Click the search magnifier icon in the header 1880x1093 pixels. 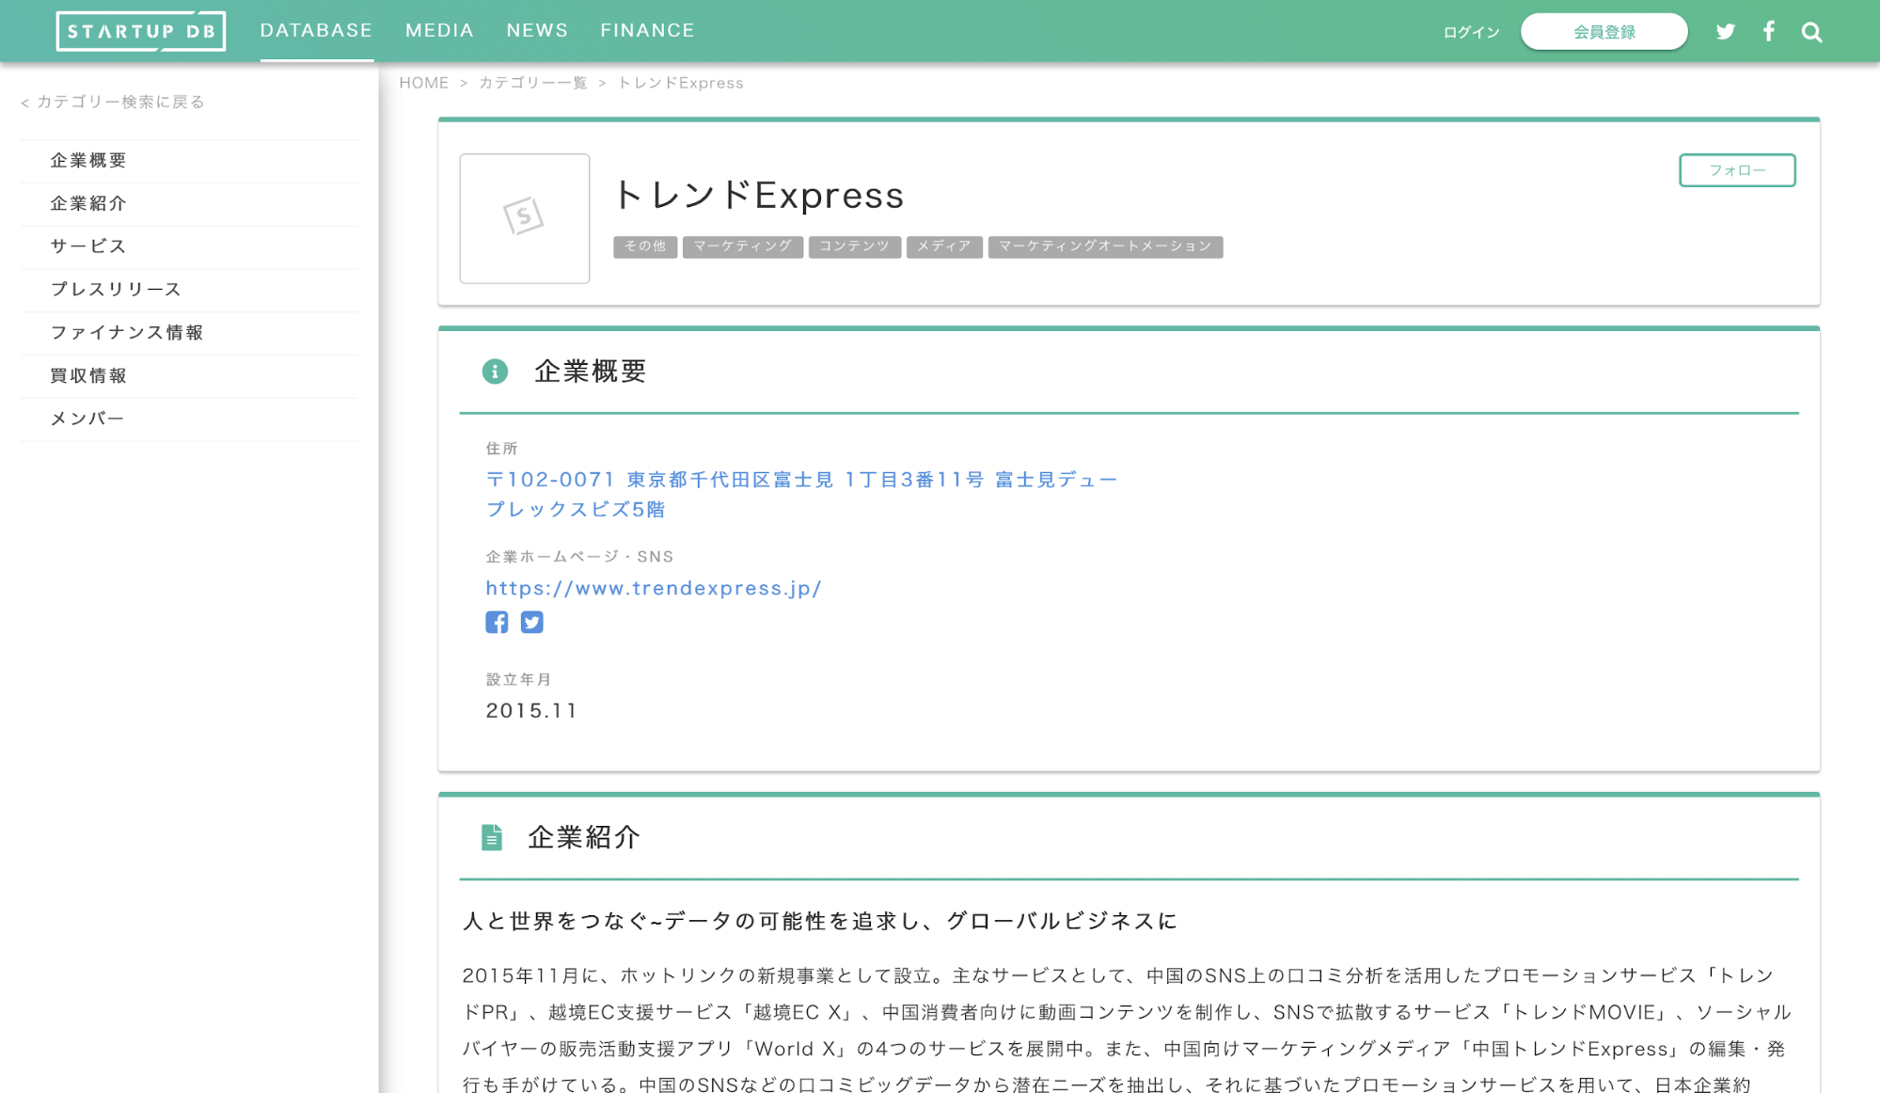pyautogui.click(x=1811, y=30)
